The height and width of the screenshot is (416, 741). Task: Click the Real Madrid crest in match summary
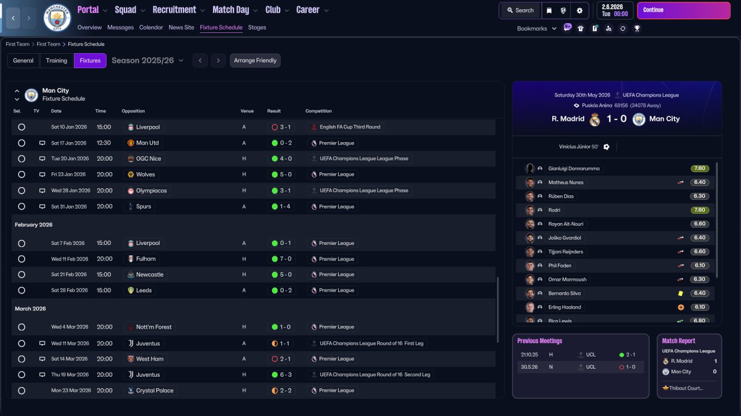tap(595, 120)
